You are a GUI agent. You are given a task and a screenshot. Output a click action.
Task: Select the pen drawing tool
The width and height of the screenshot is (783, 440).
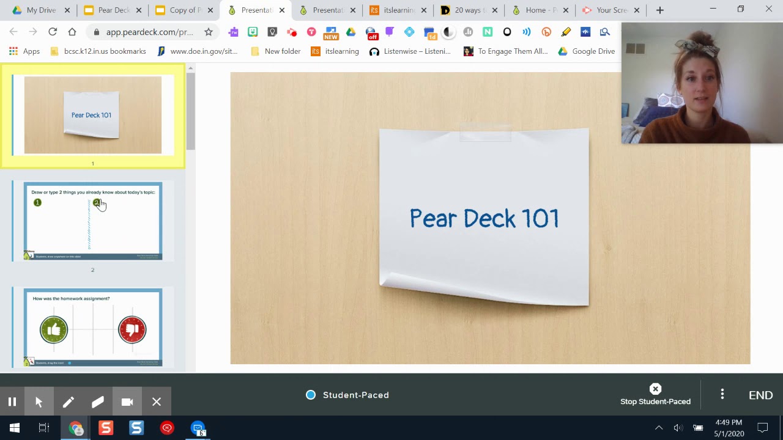coord(68,402)
